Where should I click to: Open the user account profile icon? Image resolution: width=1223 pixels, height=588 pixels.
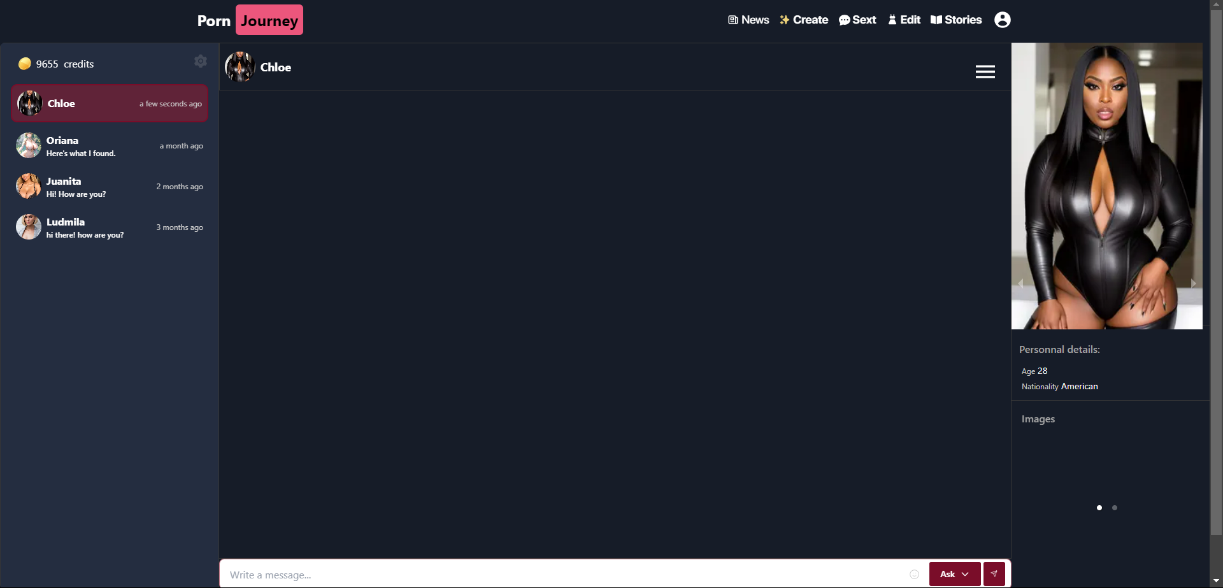click(x=1002, y=20)
